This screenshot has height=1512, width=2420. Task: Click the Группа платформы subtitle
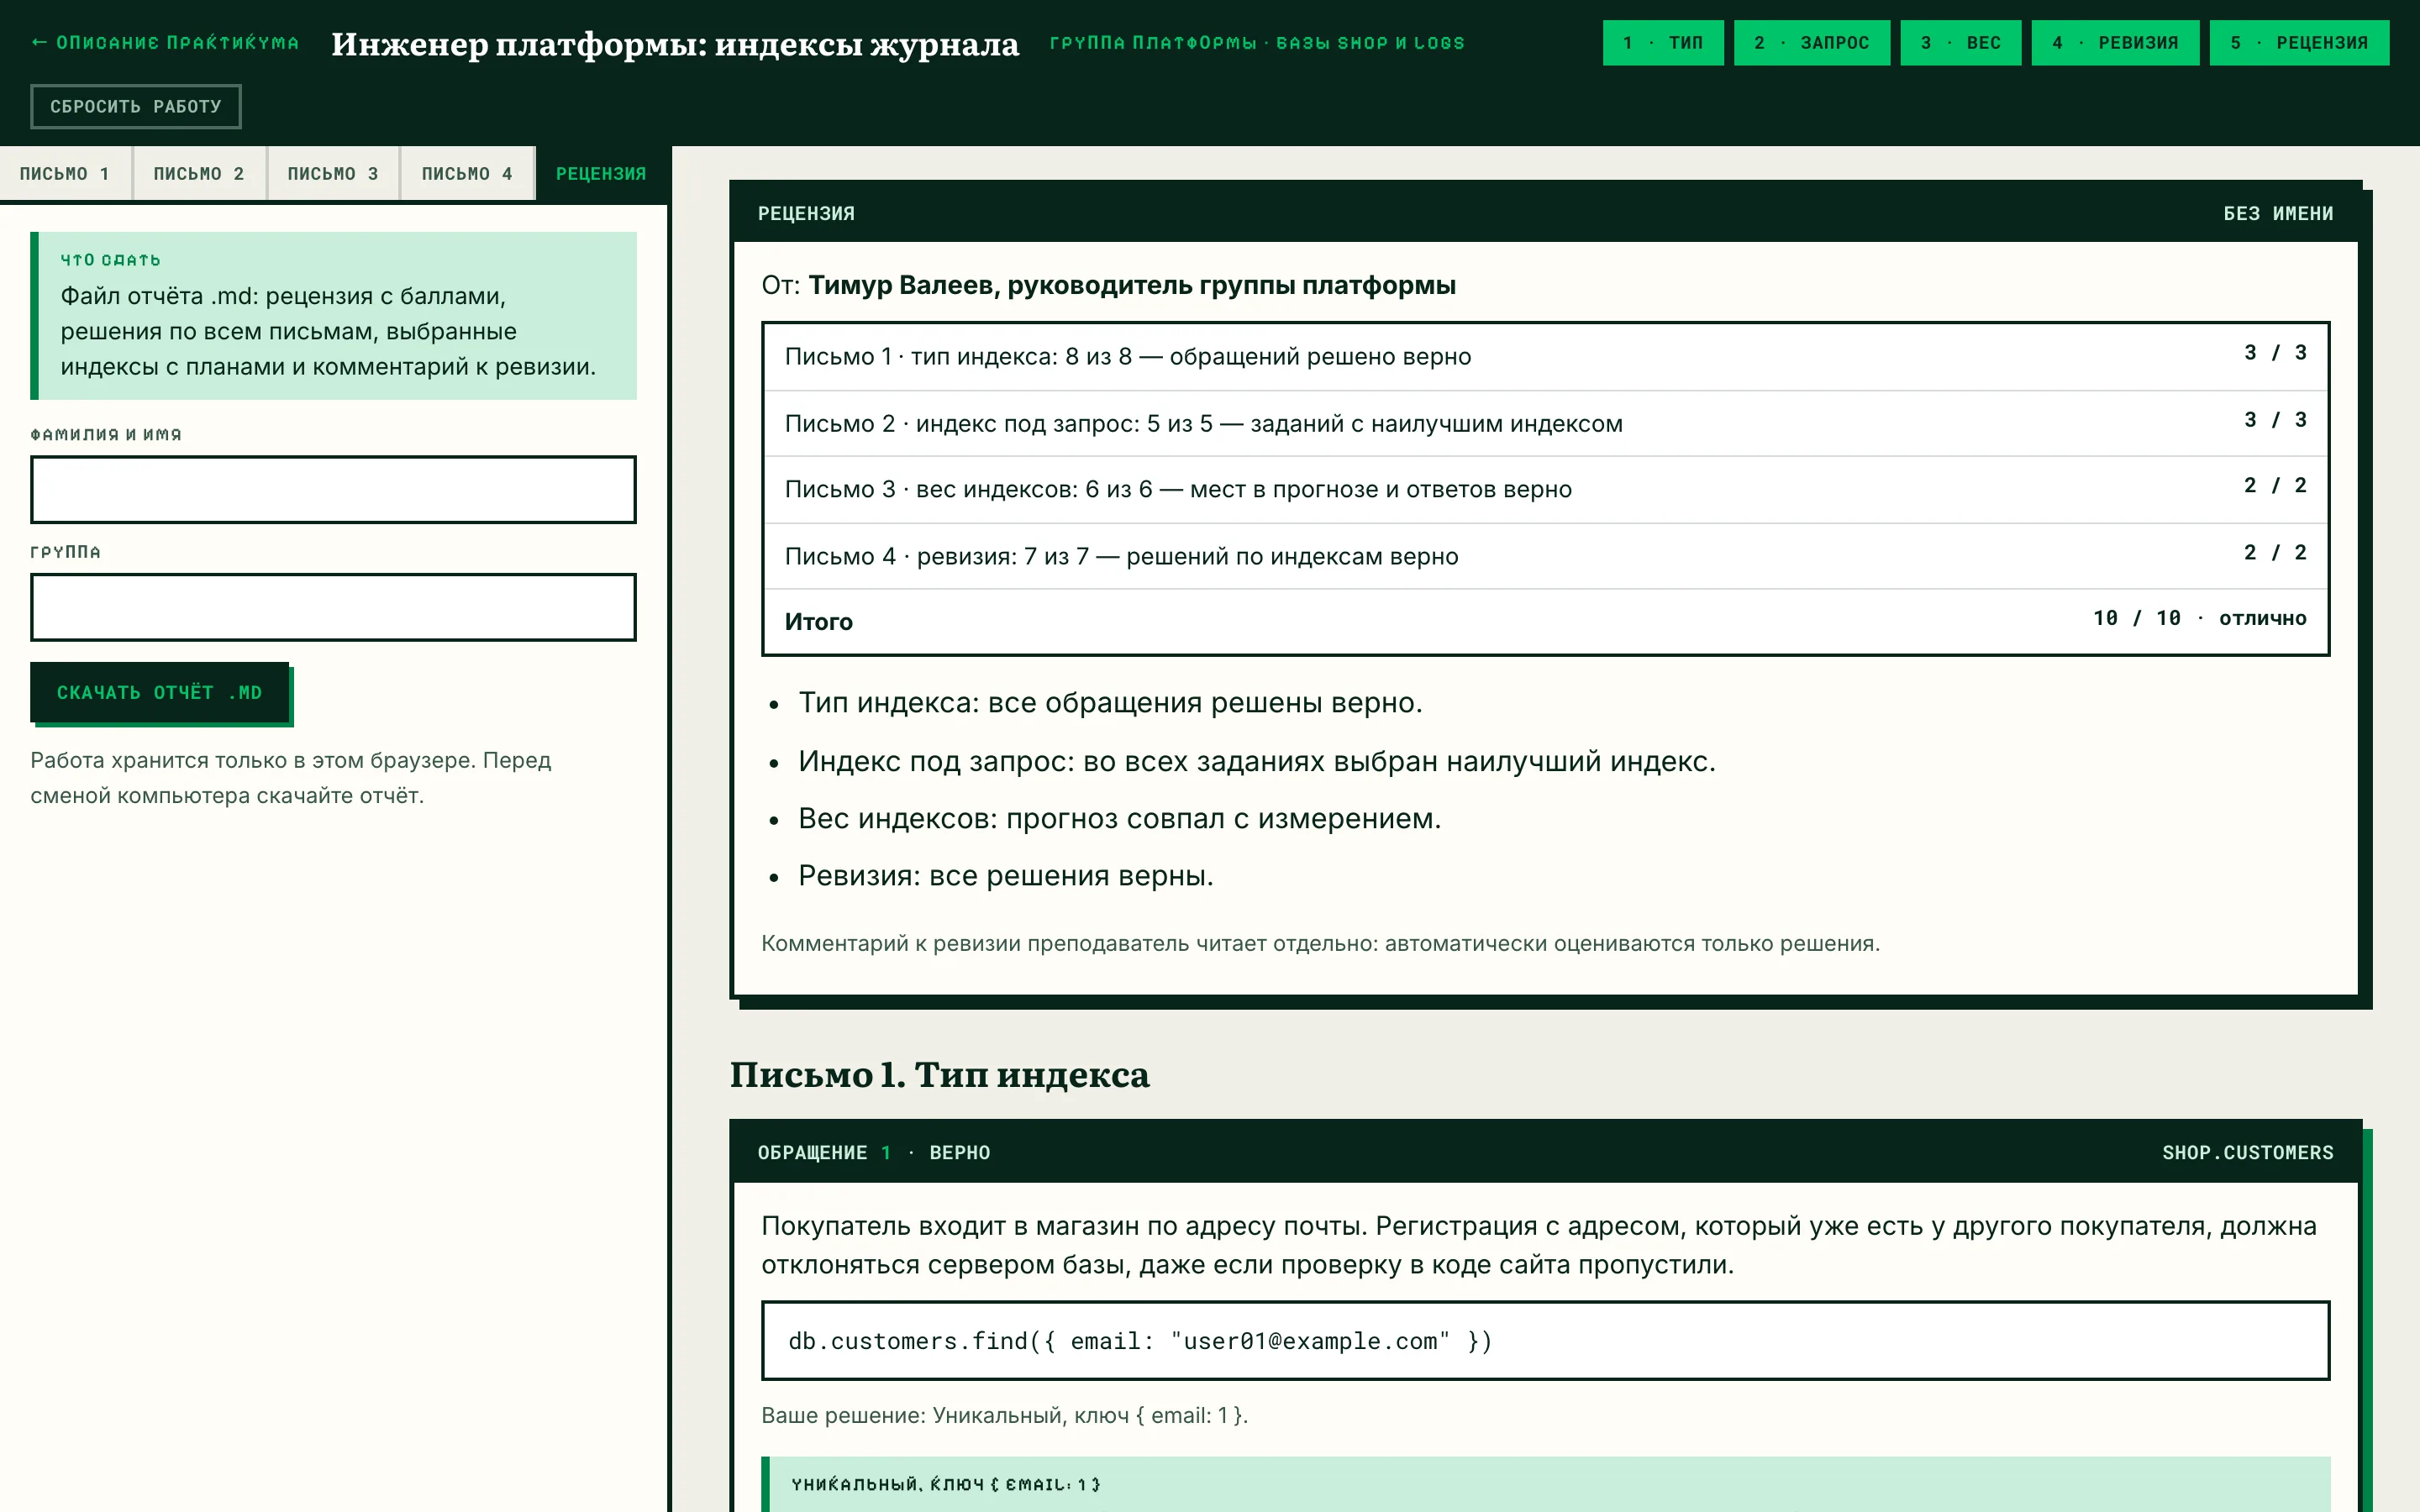(x=1256, y=43)
